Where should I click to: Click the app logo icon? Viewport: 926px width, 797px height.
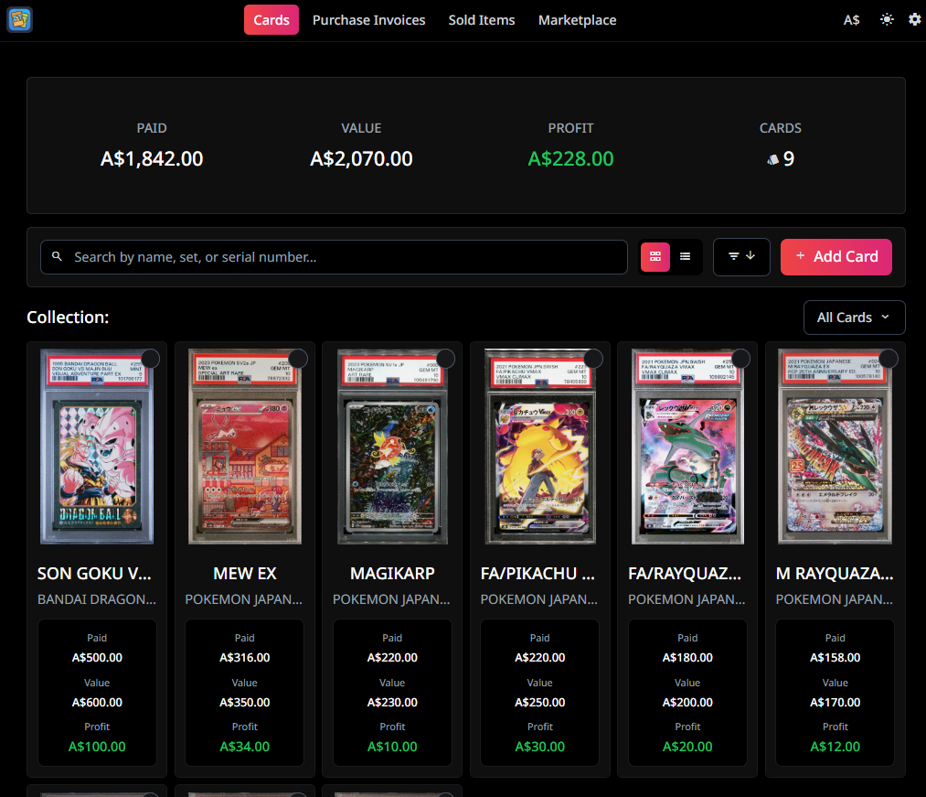19,19
